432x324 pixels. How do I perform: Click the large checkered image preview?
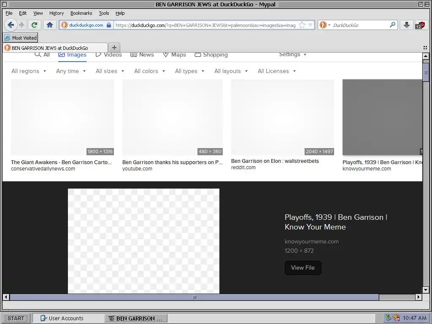(x=143, y=241)
